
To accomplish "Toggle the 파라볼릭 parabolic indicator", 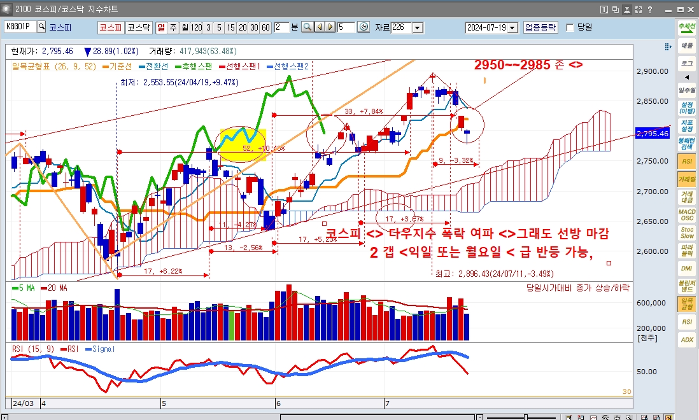I will [x=686, y=250].
